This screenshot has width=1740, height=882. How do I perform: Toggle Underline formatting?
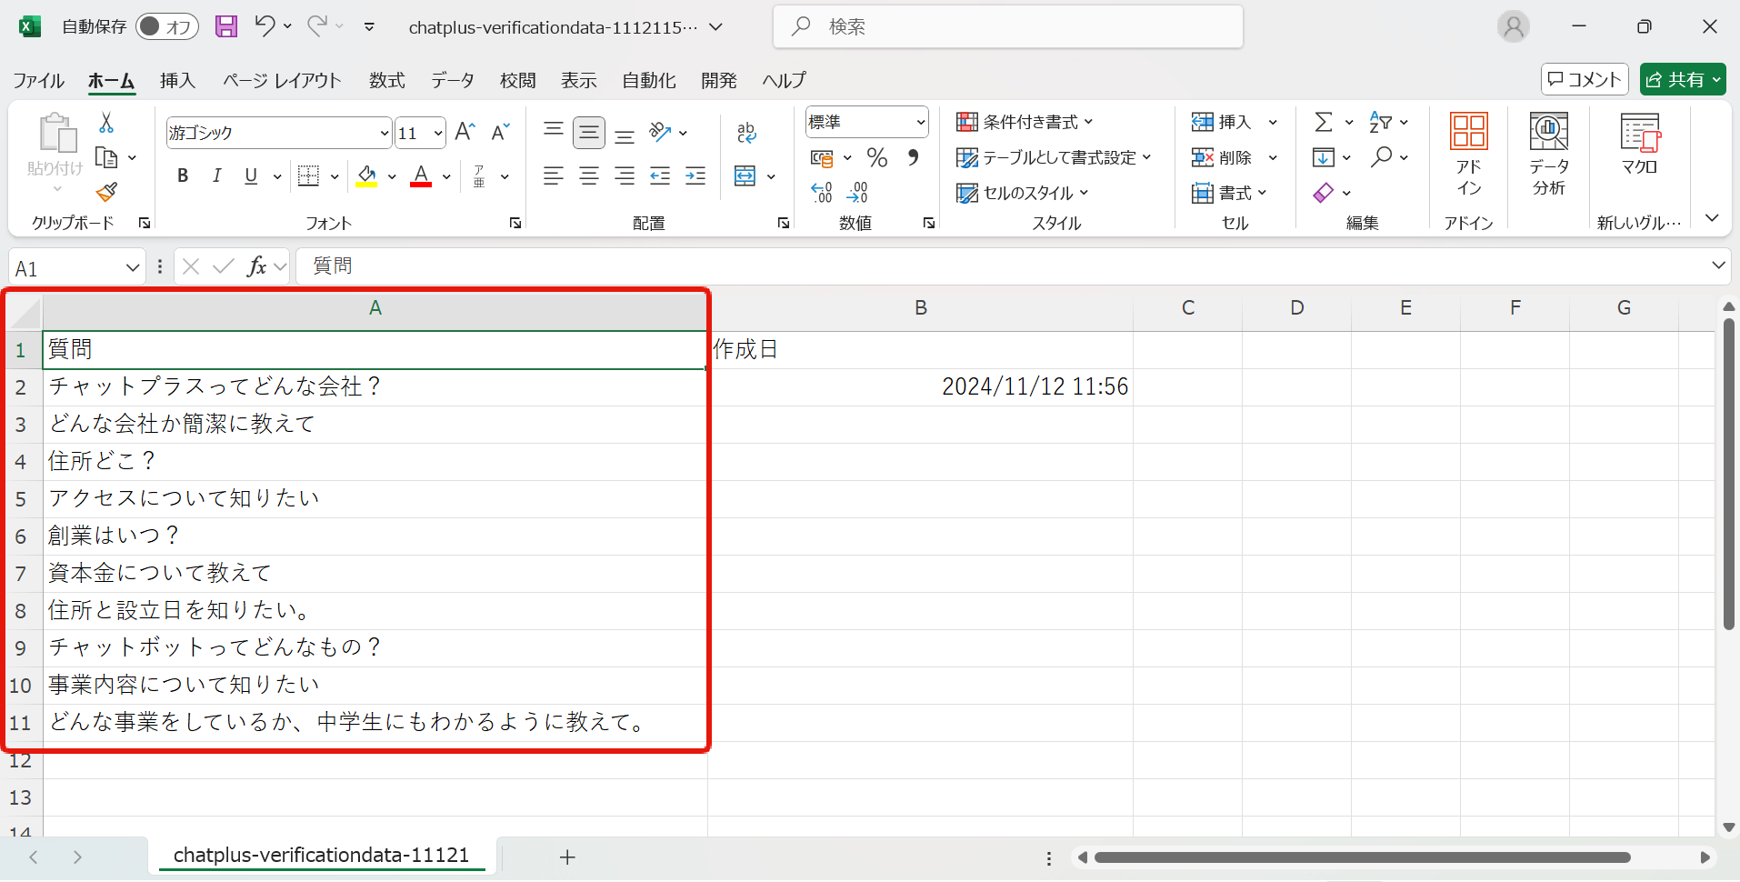[251, 175]
